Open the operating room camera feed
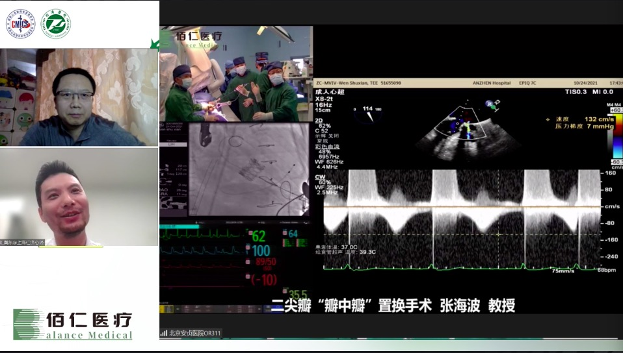This screenshot has width=623, height=353. [237, 74]
